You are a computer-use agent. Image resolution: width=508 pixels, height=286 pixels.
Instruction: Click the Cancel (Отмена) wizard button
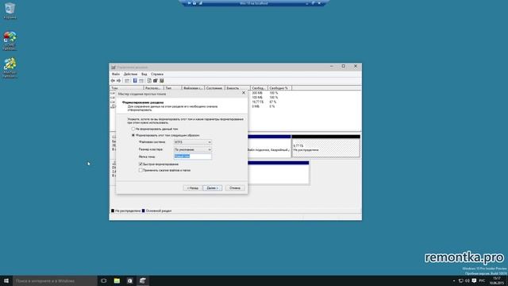(235, 188)
